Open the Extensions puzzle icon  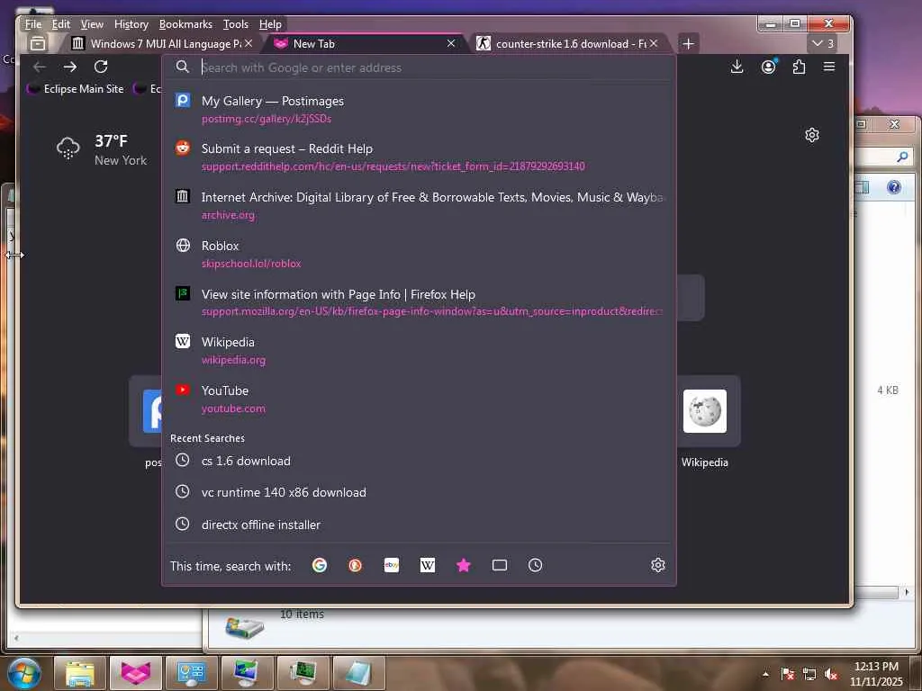point(799,67)
